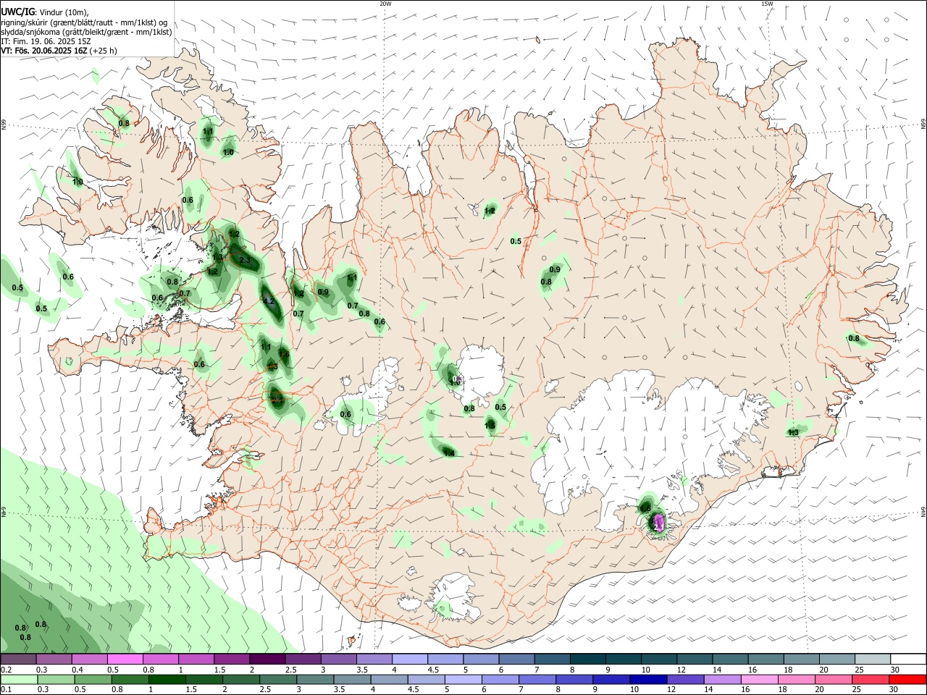Click the bright red legend swatch labeled 30
This screenshot has height=695, width=927.
click(x=907, y=679)
